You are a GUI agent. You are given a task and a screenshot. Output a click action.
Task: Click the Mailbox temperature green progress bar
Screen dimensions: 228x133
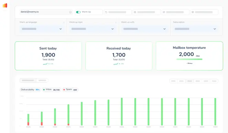(189, 59)
